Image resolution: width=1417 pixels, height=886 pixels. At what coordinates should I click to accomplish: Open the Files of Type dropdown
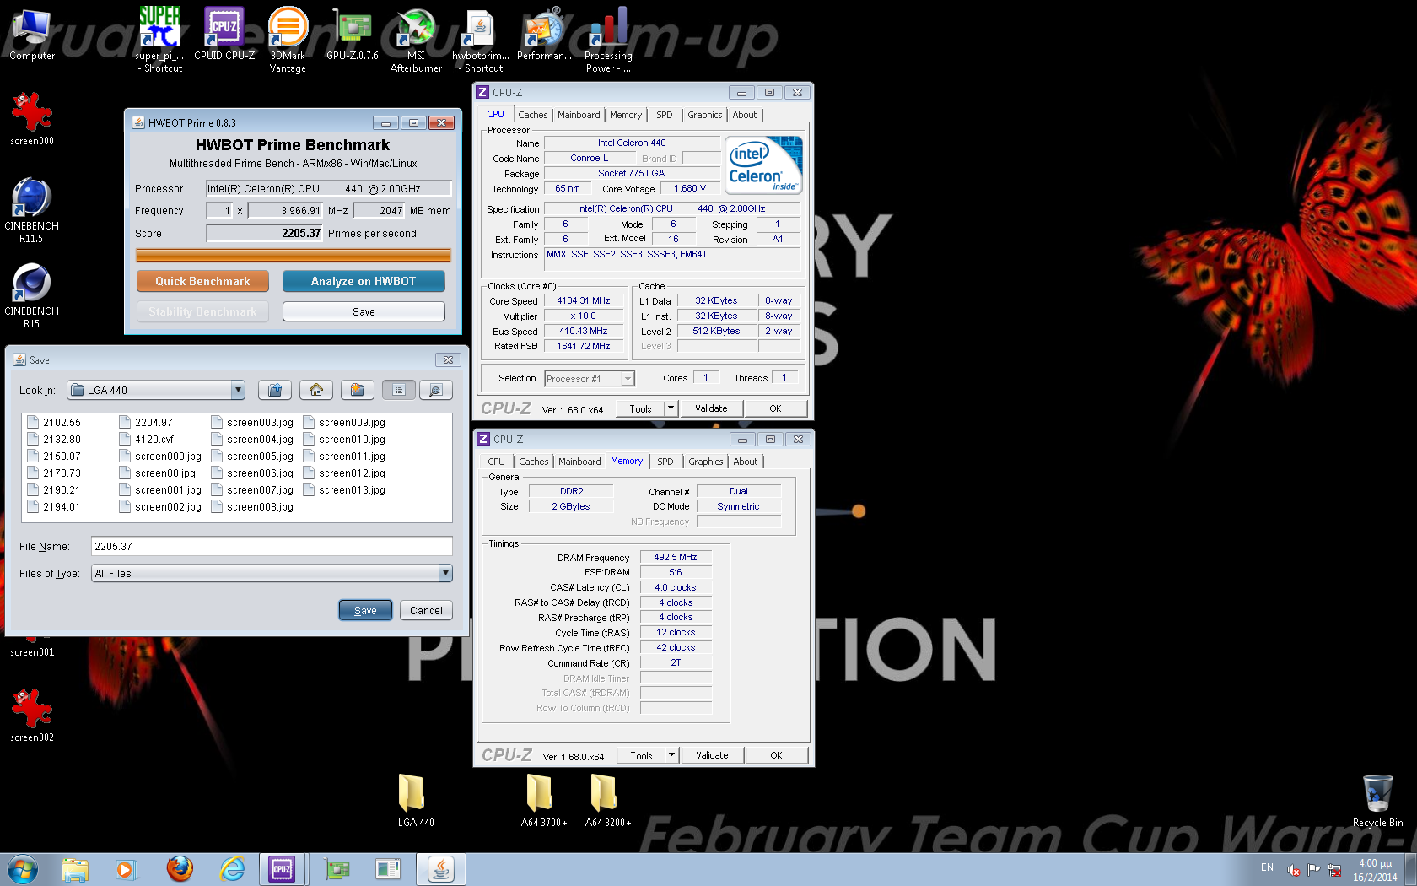[445, 573]
